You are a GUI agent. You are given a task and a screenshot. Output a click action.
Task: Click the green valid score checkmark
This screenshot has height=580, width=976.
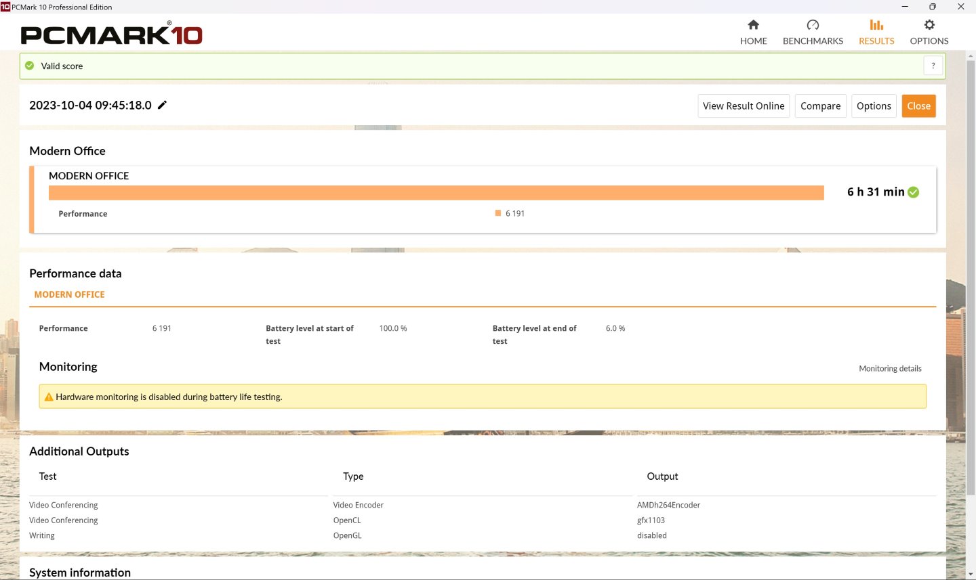point(30,66)
